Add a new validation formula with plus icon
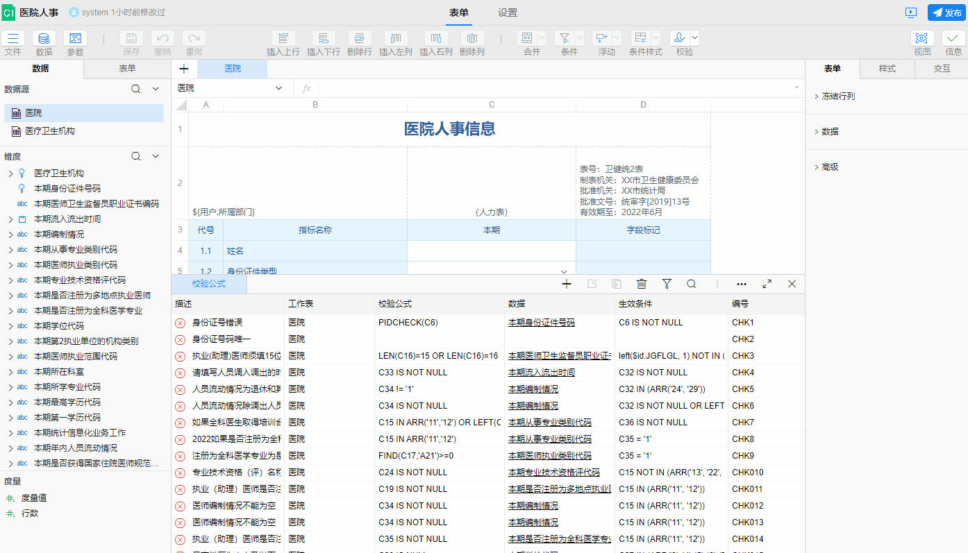 [567, 284]
